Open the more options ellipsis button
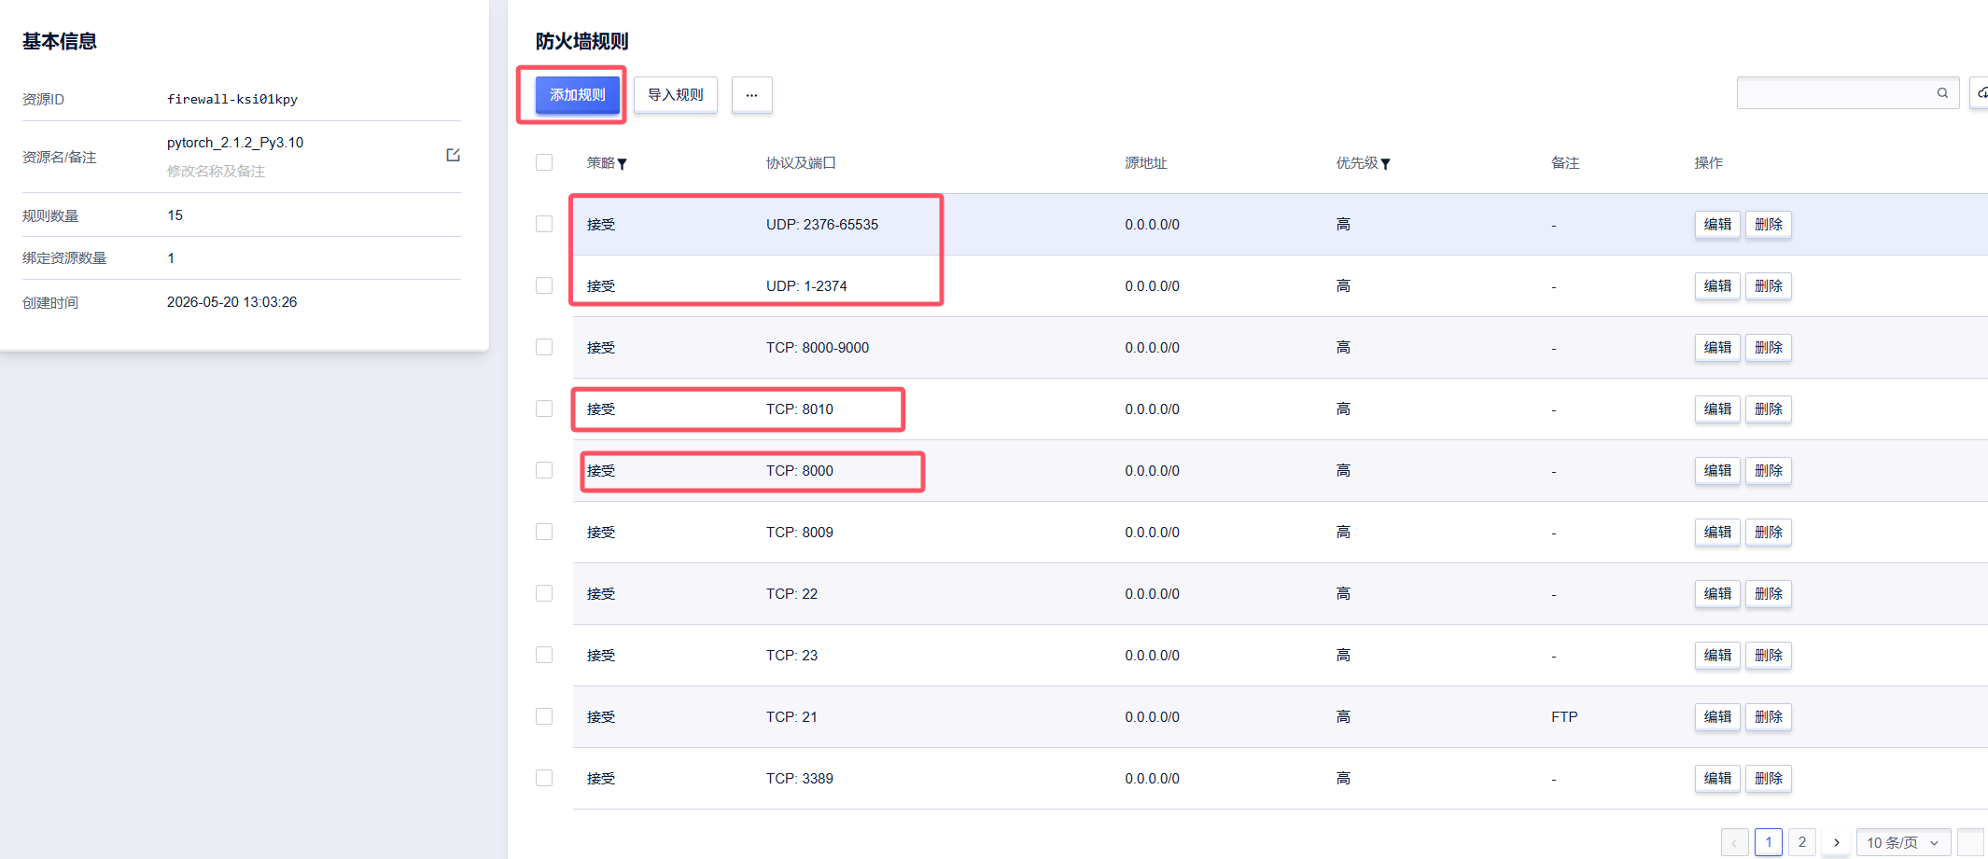 [x=751, y=95]
